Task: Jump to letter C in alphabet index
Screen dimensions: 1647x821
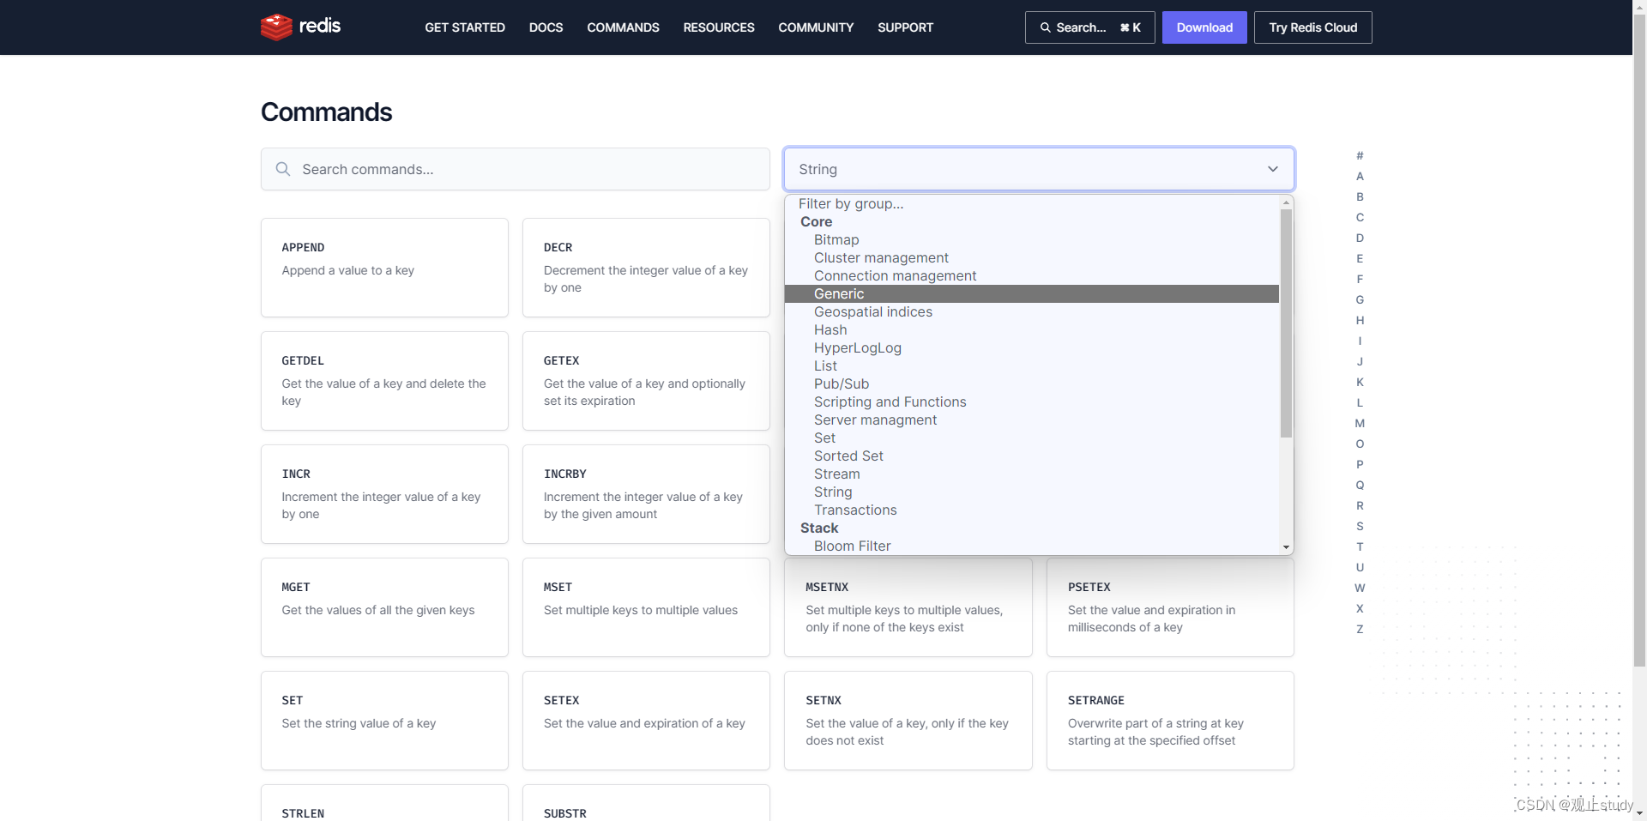Action: (1360, 217)
